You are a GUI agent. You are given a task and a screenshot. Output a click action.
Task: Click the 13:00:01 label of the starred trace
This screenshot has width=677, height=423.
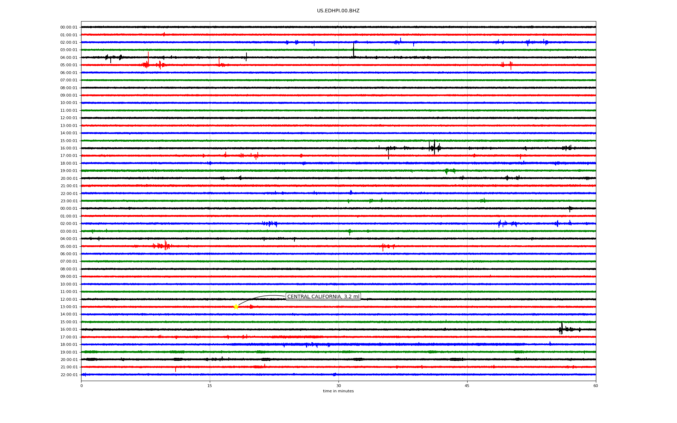(x=69, y=307)
